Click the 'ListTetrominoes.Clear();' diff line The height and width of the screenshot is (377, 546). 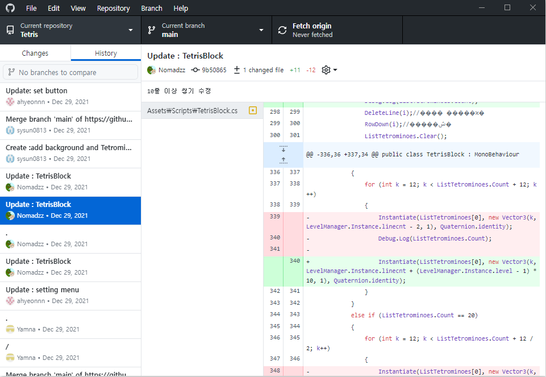[405, 136]
